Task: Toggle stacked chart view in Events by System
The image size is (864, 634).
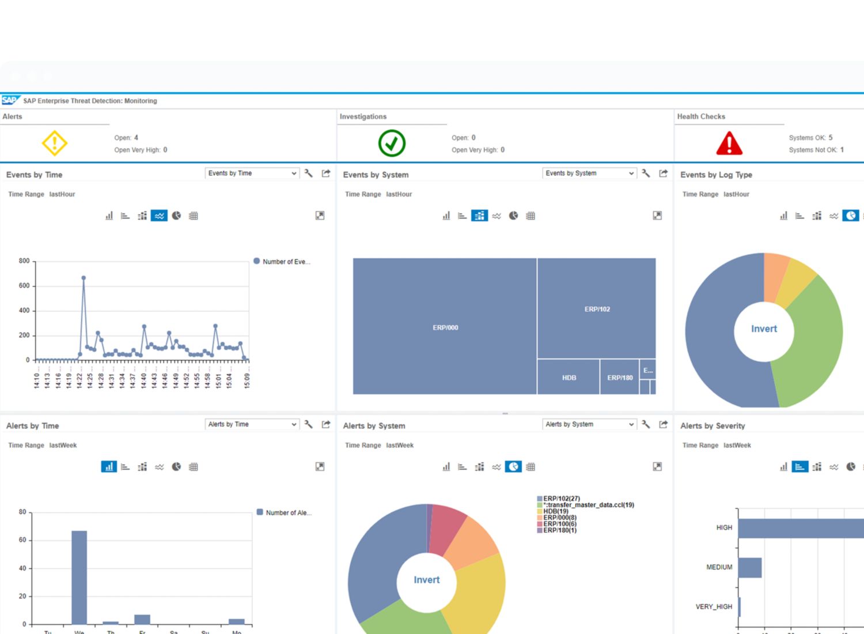Action: click(479, 216)
